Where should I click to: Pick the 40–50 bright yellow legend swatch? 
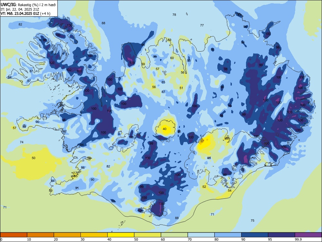[121, 235]
